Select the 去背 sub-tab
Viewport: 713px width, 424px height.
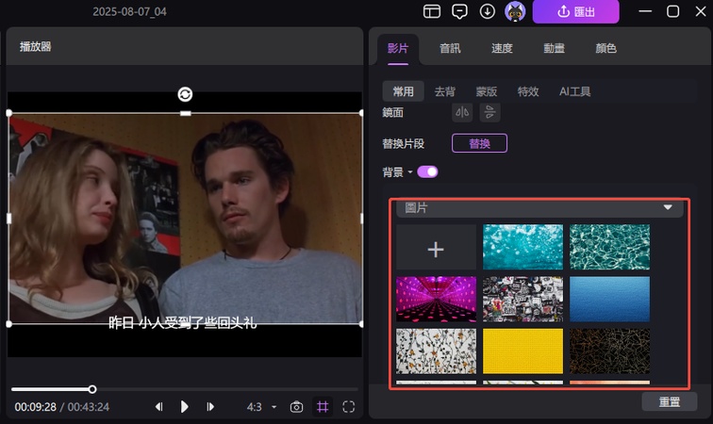click(445, 91)
